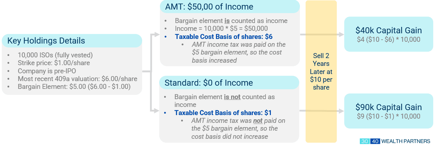Click the arrow pointing to the Standard box
This screenshot has height=148, width=435.
[156, 111]
